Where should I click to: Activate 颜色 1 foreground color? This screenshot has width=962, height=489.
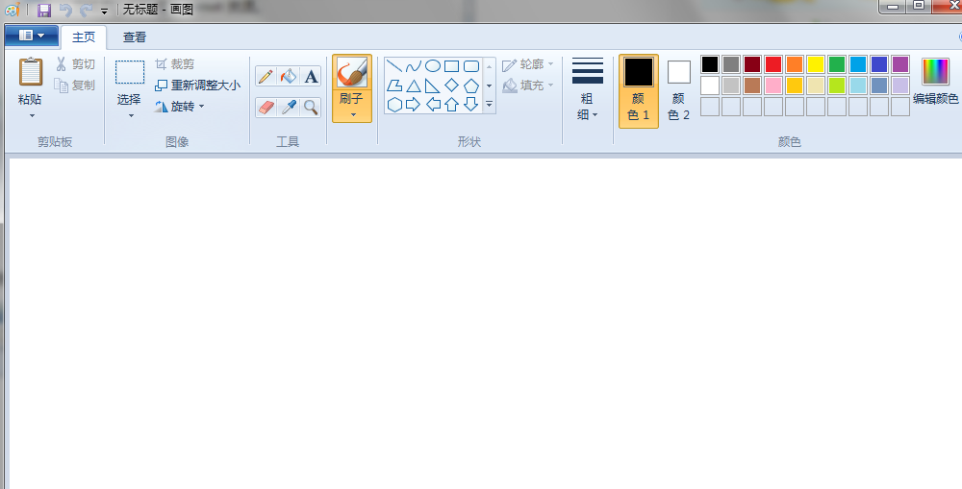pyautogui.click(x=639, y=90)
